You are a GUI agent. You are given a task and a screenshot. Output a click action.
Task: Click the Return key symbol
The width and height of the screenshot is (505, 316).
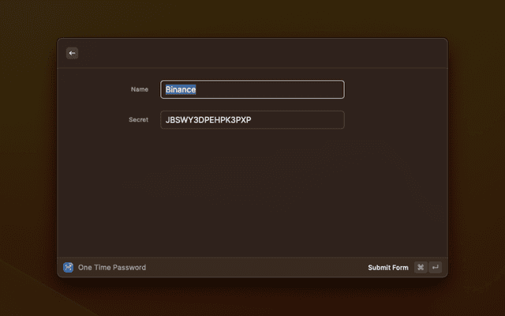(435, 267)
